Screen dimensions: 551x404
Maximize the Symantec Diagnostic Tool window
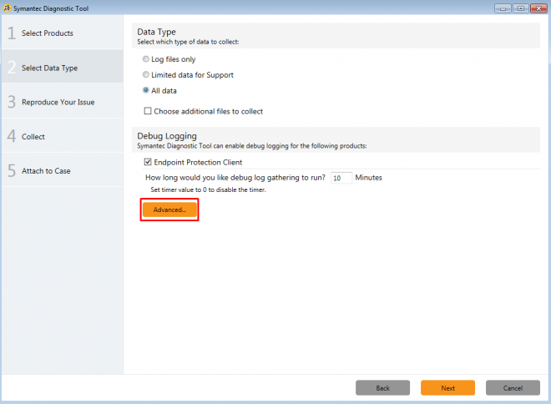(521, 8)
